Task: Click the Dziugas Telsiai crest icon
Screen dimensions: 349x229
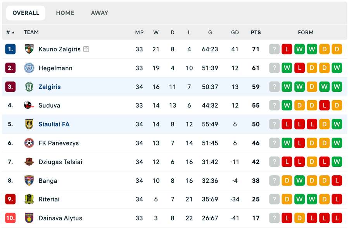Action: pyautogui.click(x=29, y=162)
